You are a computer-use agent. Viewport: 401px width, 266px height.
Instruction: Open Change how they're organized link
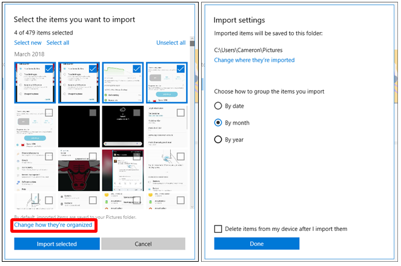pyautogui.click(x=53, y=225)
